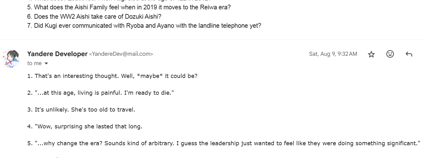
Task: Reply using the arrow icon
Action: tap(409, 54)
